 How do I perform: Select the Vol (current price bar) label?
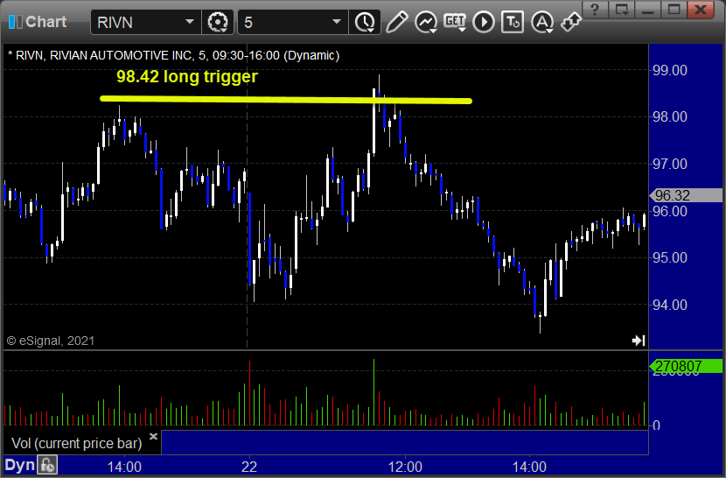pos(77,443)
